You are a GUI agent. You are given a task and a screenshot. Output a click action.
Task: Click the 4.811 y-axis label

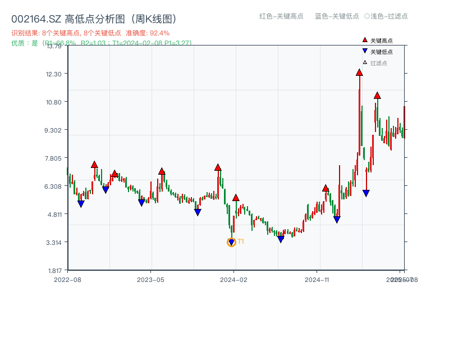click(x=54, y=215)
